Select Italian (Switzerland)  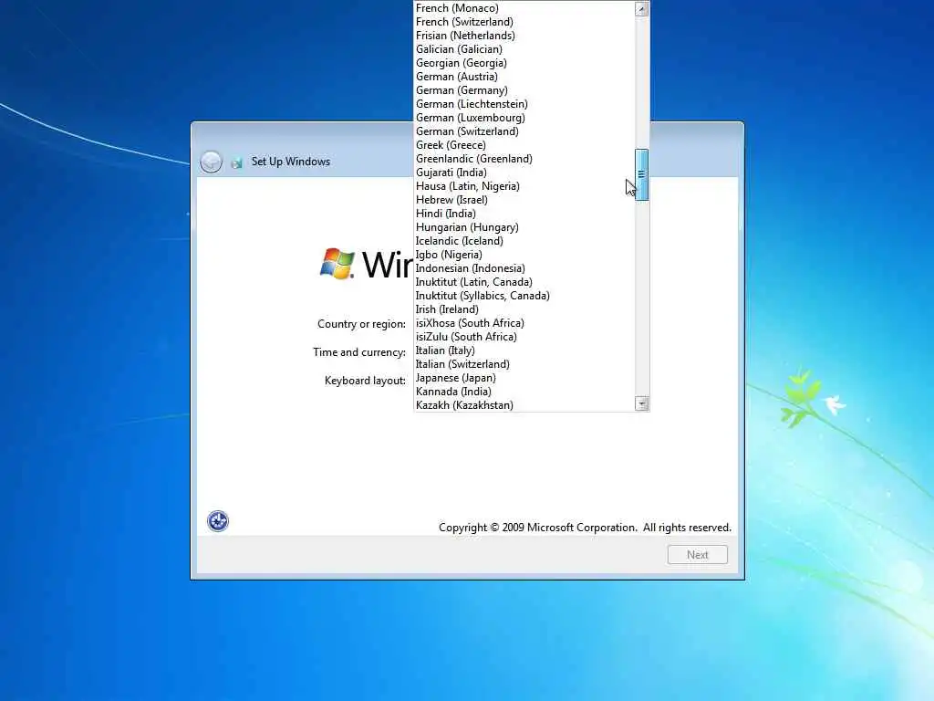point(524,364)
